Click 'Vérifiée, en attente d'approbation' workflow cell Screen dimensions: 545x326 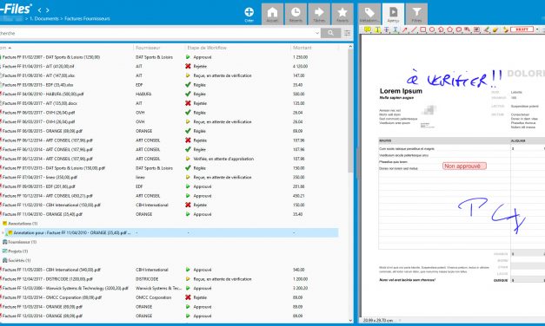tap(223, 159)
